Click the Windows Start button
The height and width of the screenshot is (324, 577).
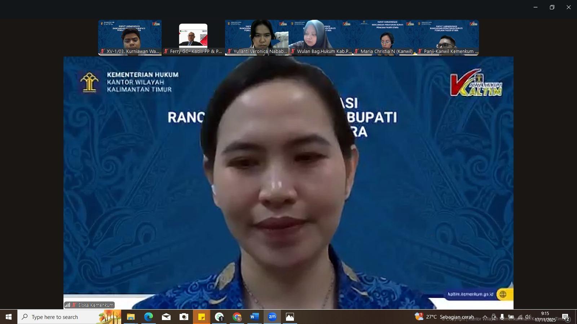pyautogui.click(x=9, y=317)
